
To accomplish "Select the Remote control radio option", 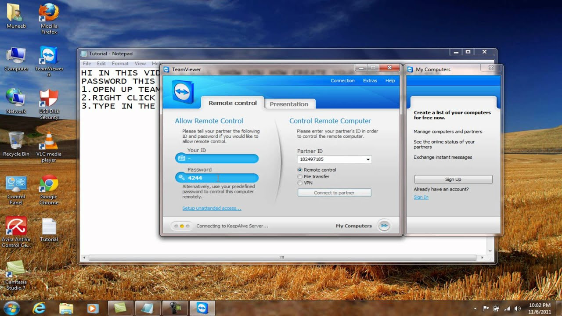I will (300, 170).
